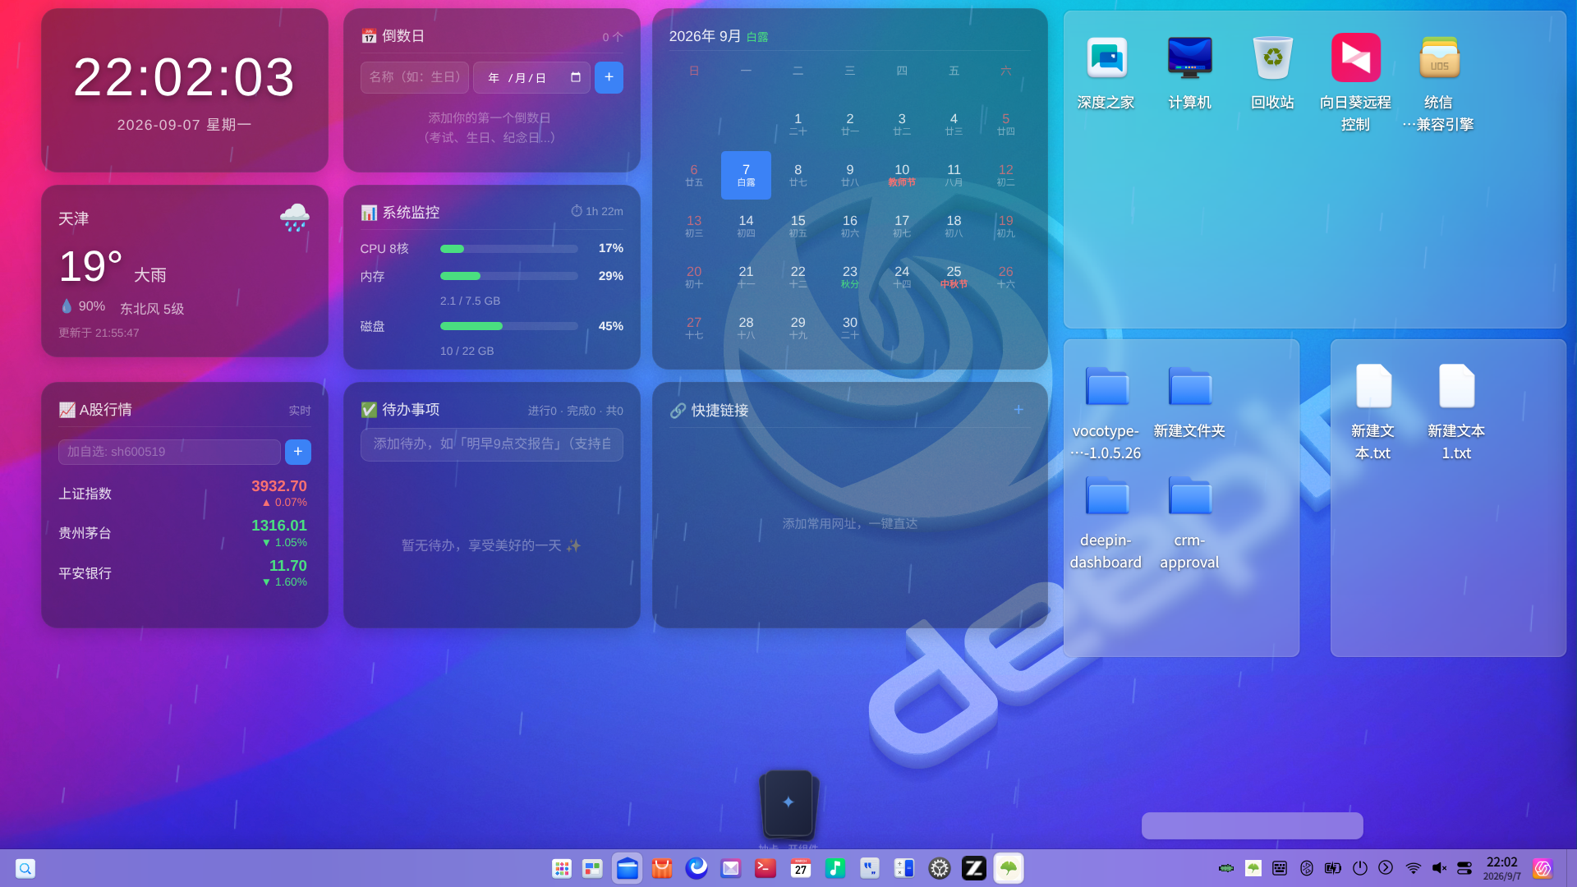Open the mail app in the dock
Viewport: 1577px width, 887px height.
coord(731,868)
